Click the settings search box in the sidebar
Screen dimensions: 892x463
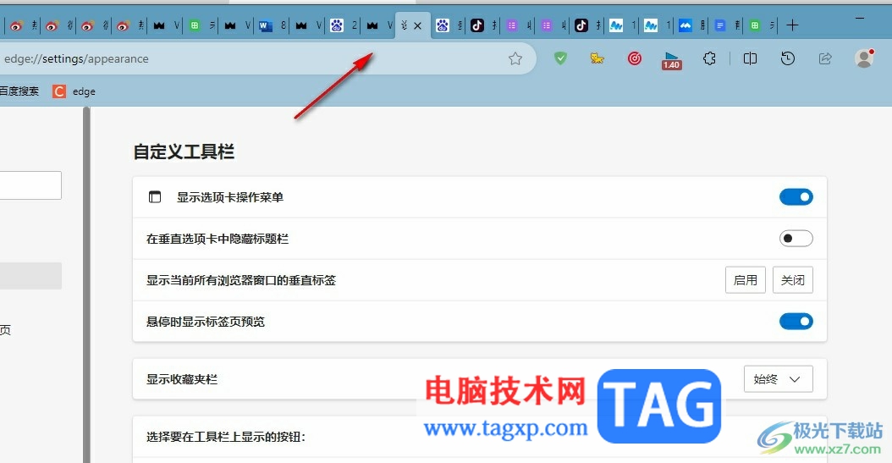30,185
